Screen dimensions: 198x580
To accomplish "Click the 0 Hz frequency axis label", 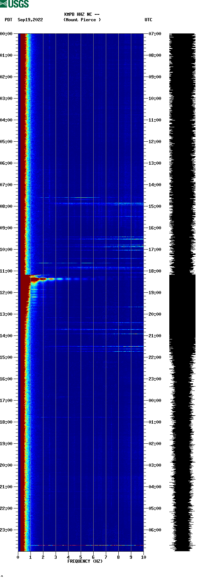I will [18, 557].
